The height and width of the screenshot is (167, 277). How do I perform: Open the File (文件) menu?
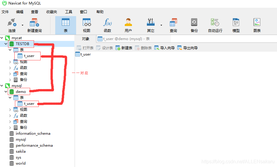pyautogui.click(x=5, y=12)
